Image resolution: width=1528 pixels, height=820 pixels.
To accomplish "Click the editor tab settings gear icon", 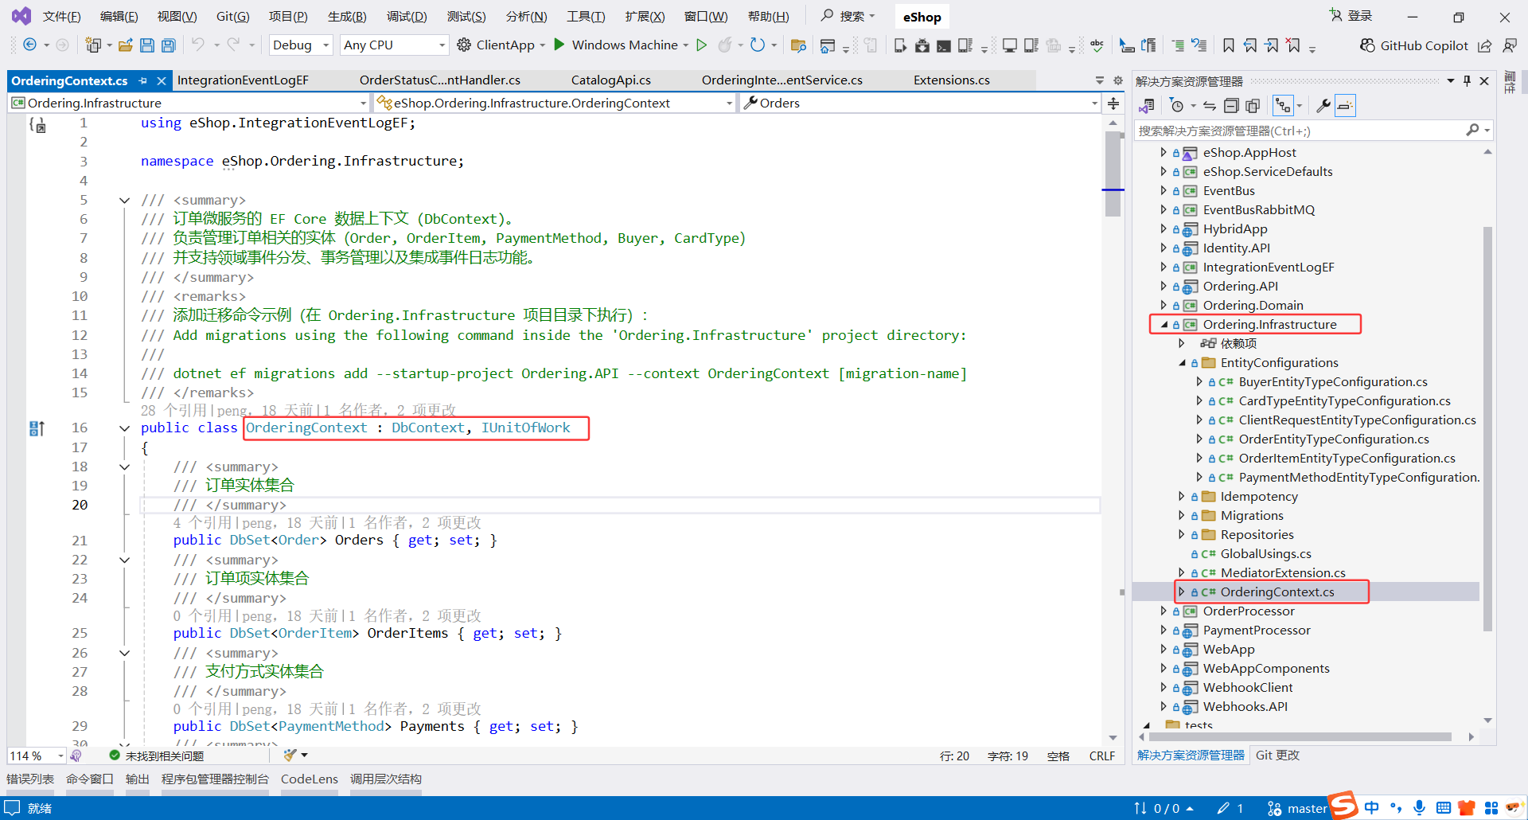I will pos(1117,80).
